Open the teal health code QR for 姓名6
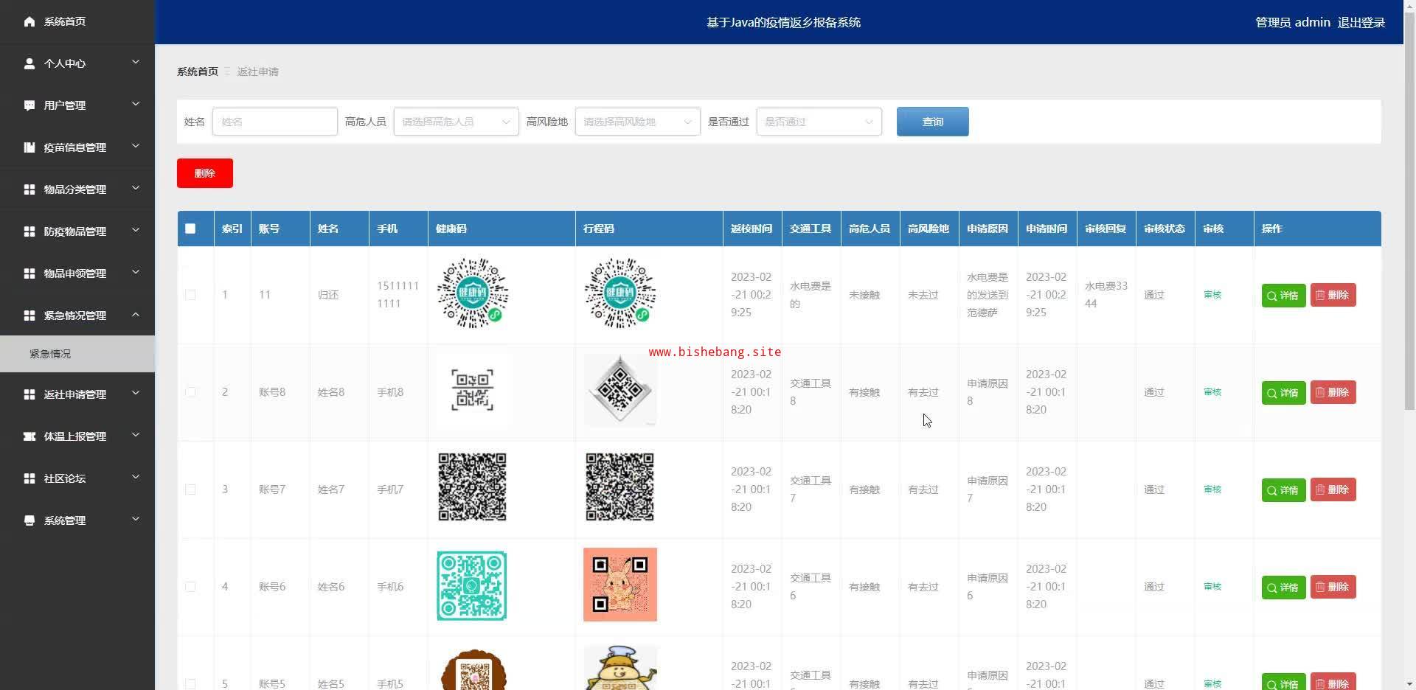Screen dimensions: 1416x690 point(472,585)
